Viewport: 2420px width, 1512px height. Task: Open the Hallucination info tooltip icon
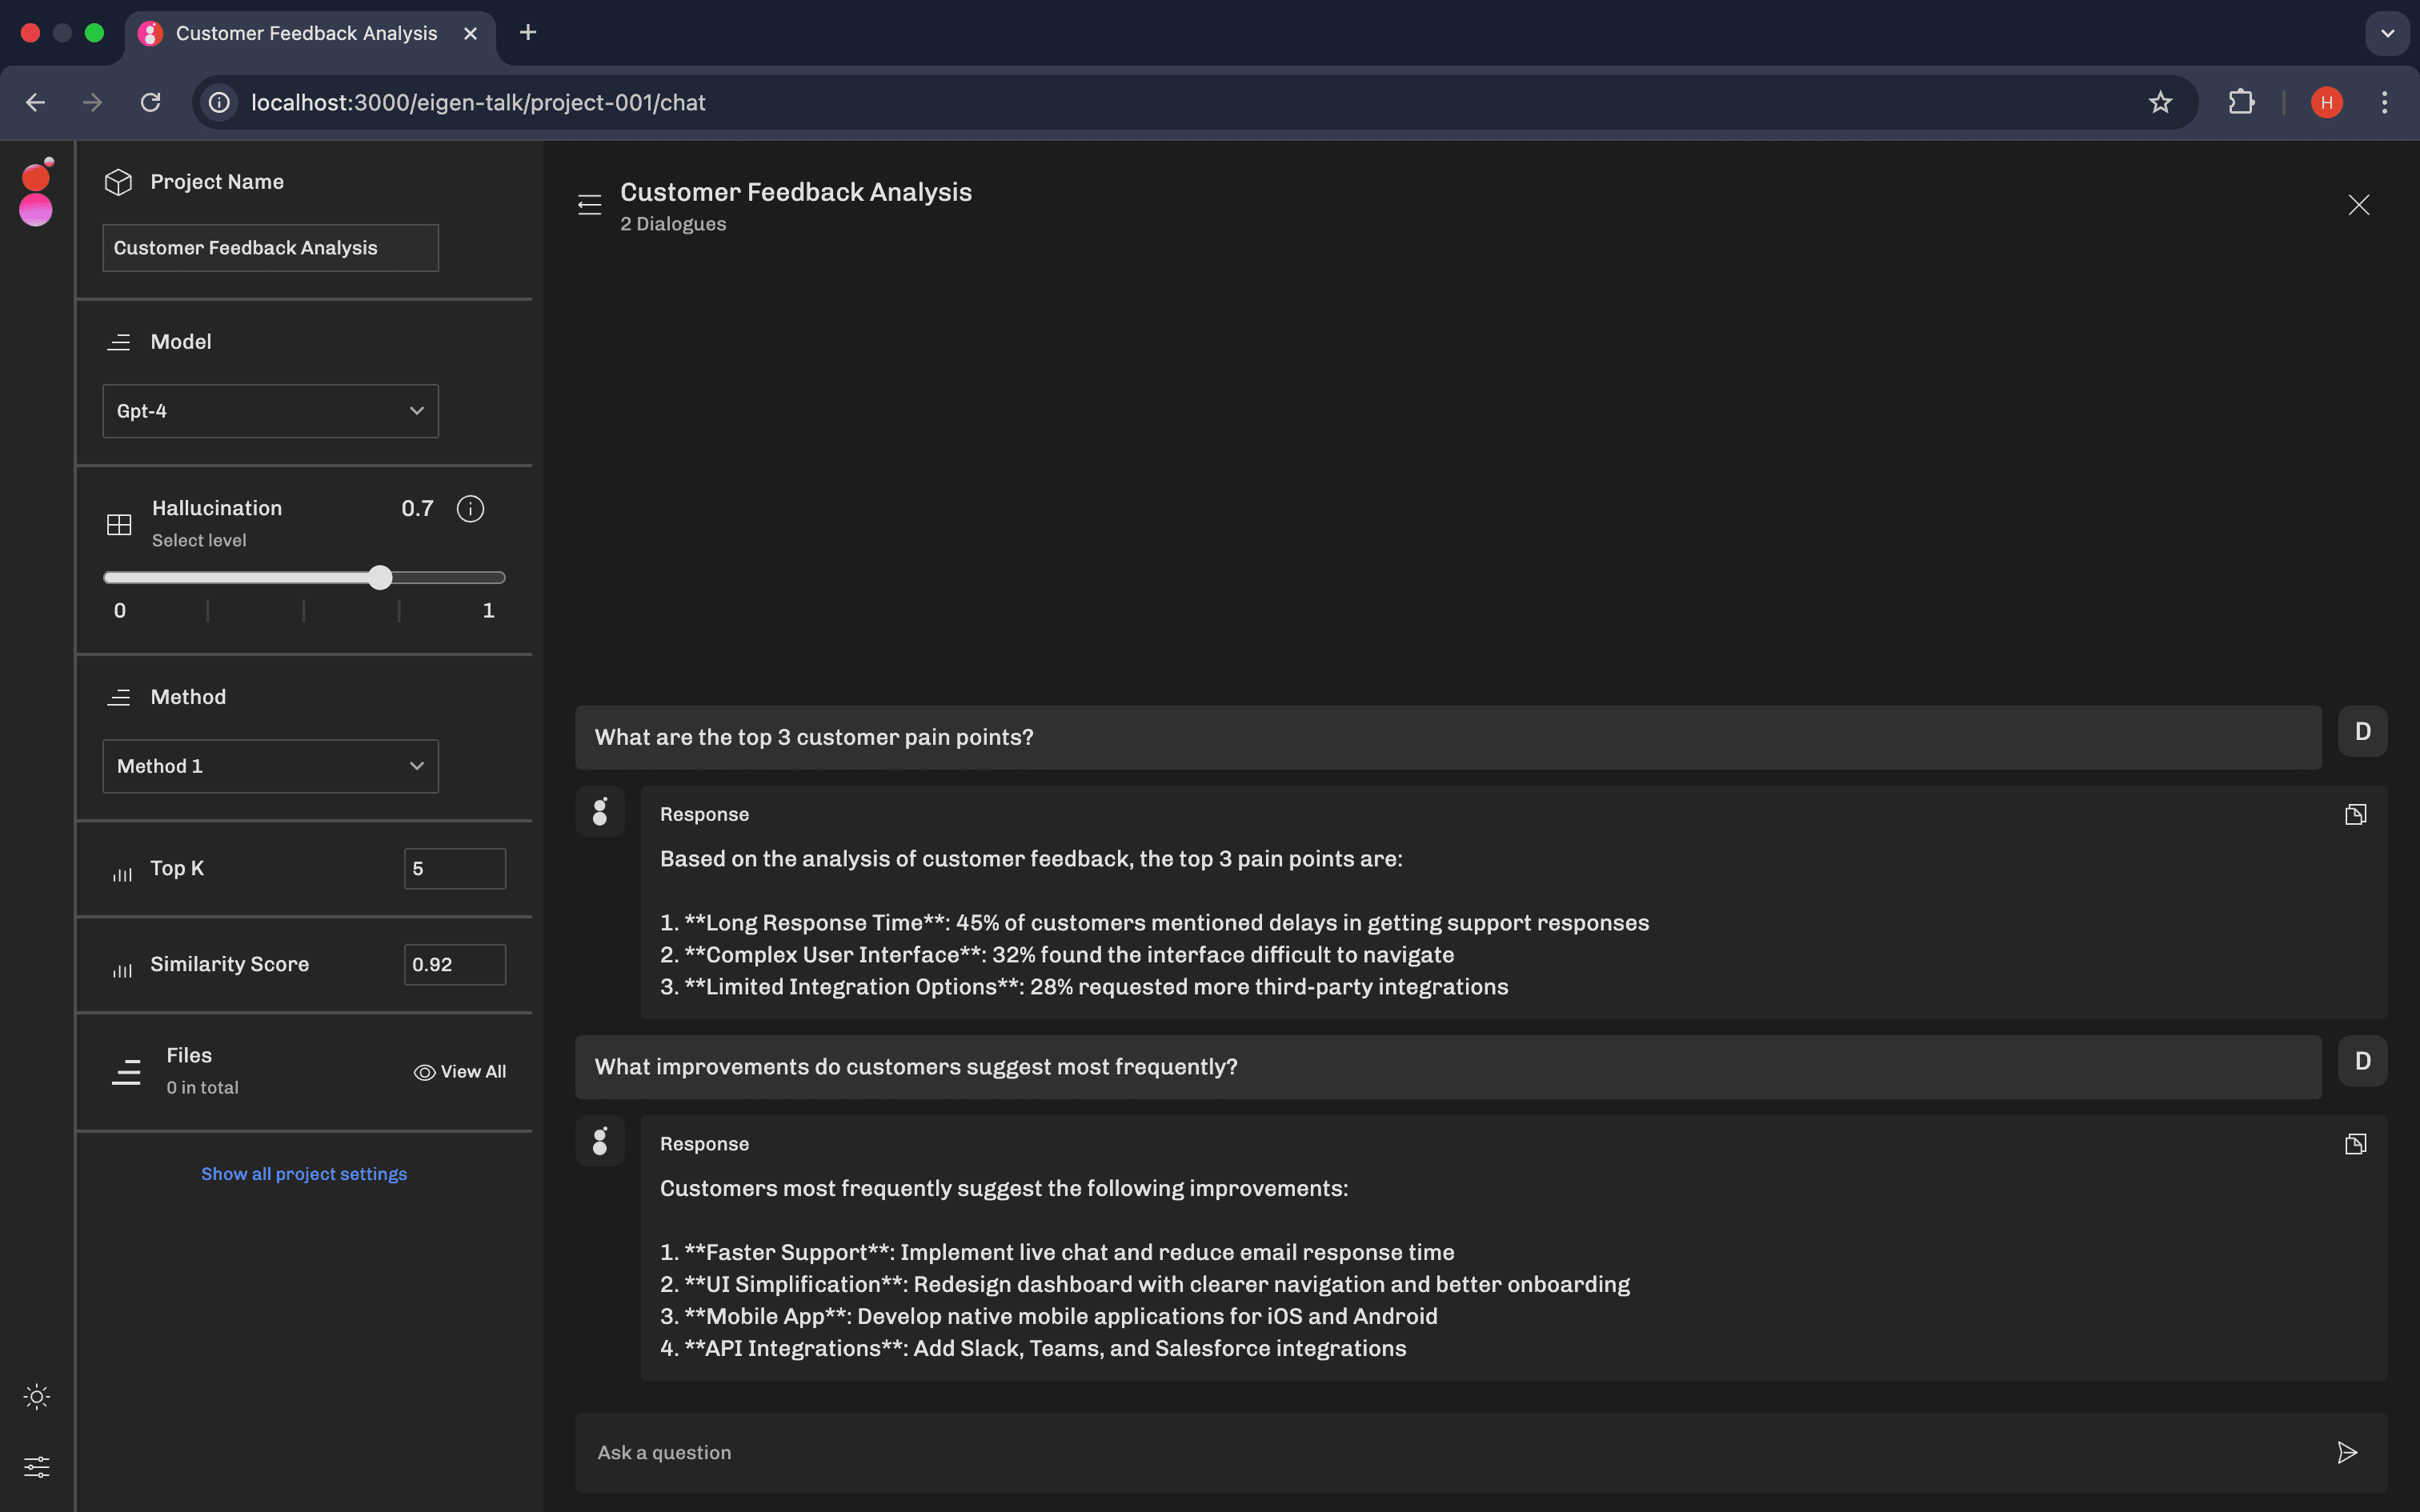pos(470,509)
